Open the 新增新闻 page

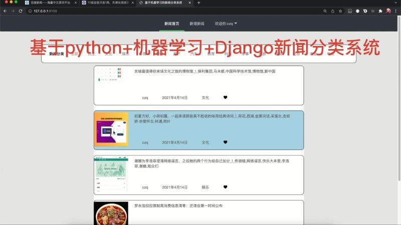pyautogui.click(x=196, y=23)
